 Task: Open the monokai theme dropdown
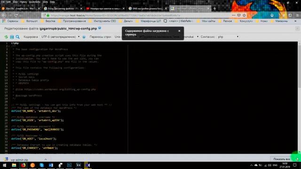point(190,37)
